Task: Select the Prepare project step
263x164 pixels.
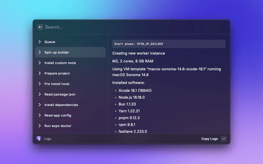Action: click(57, 73)
